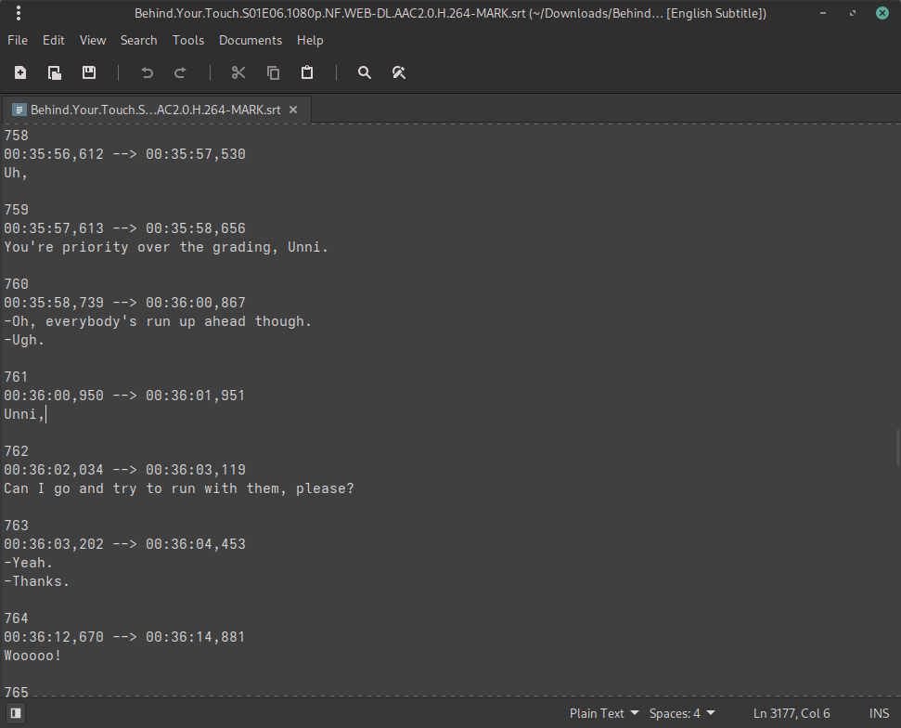
Task: Open the Search menu
Action: [138, 40]
